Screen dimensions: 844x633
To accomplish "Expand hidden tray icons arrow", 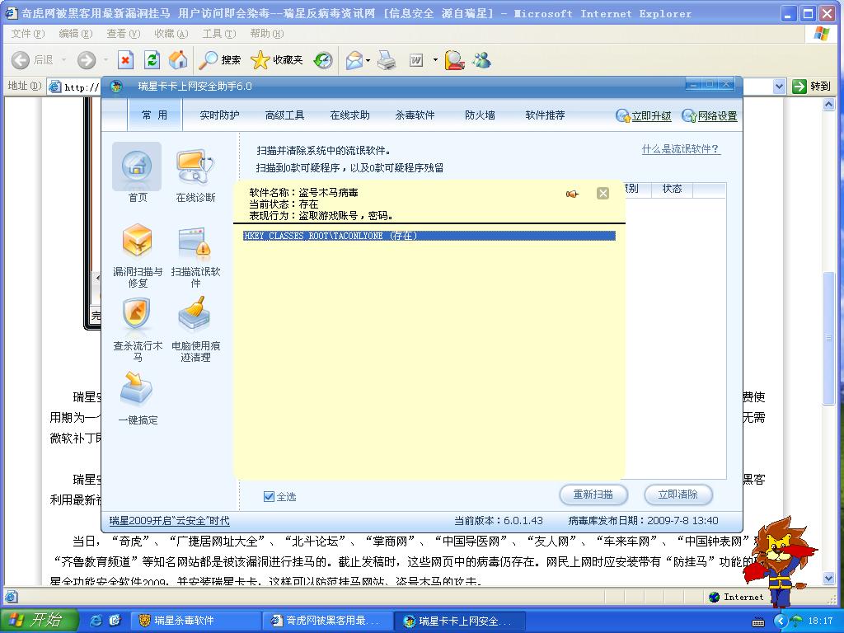I will 780,621.
